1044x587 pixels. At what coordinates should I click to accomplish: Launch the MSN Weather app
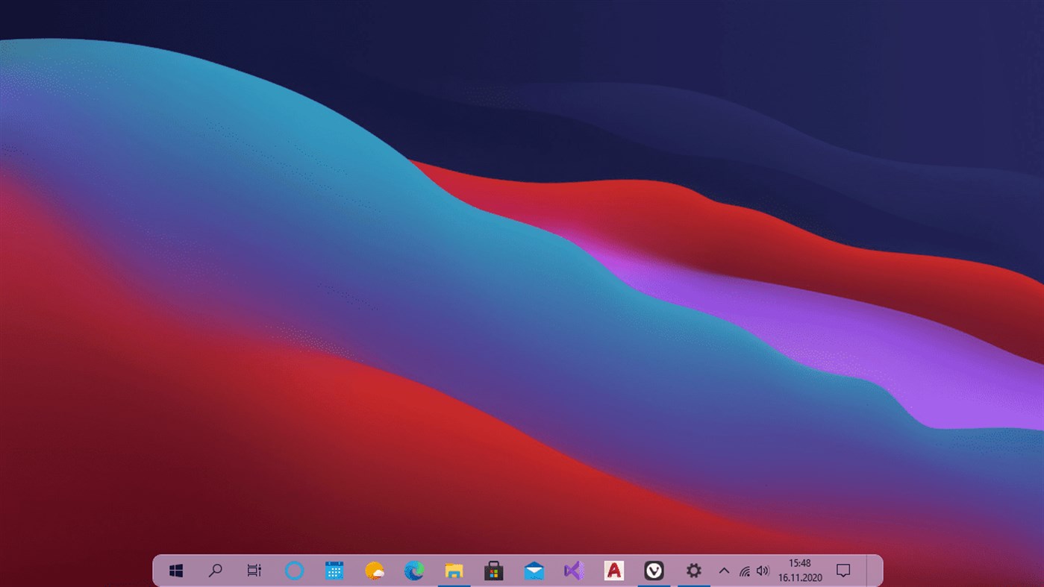pos(374,570)
